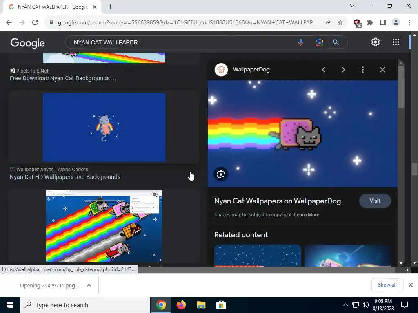Open Nyan Cat Wallpapers on WallpaperDog title

coord(278,201)
